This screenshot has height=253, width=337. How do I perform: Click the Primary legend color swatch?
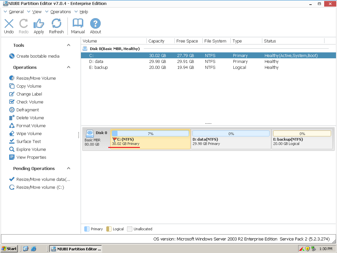[x=87, y=229]
